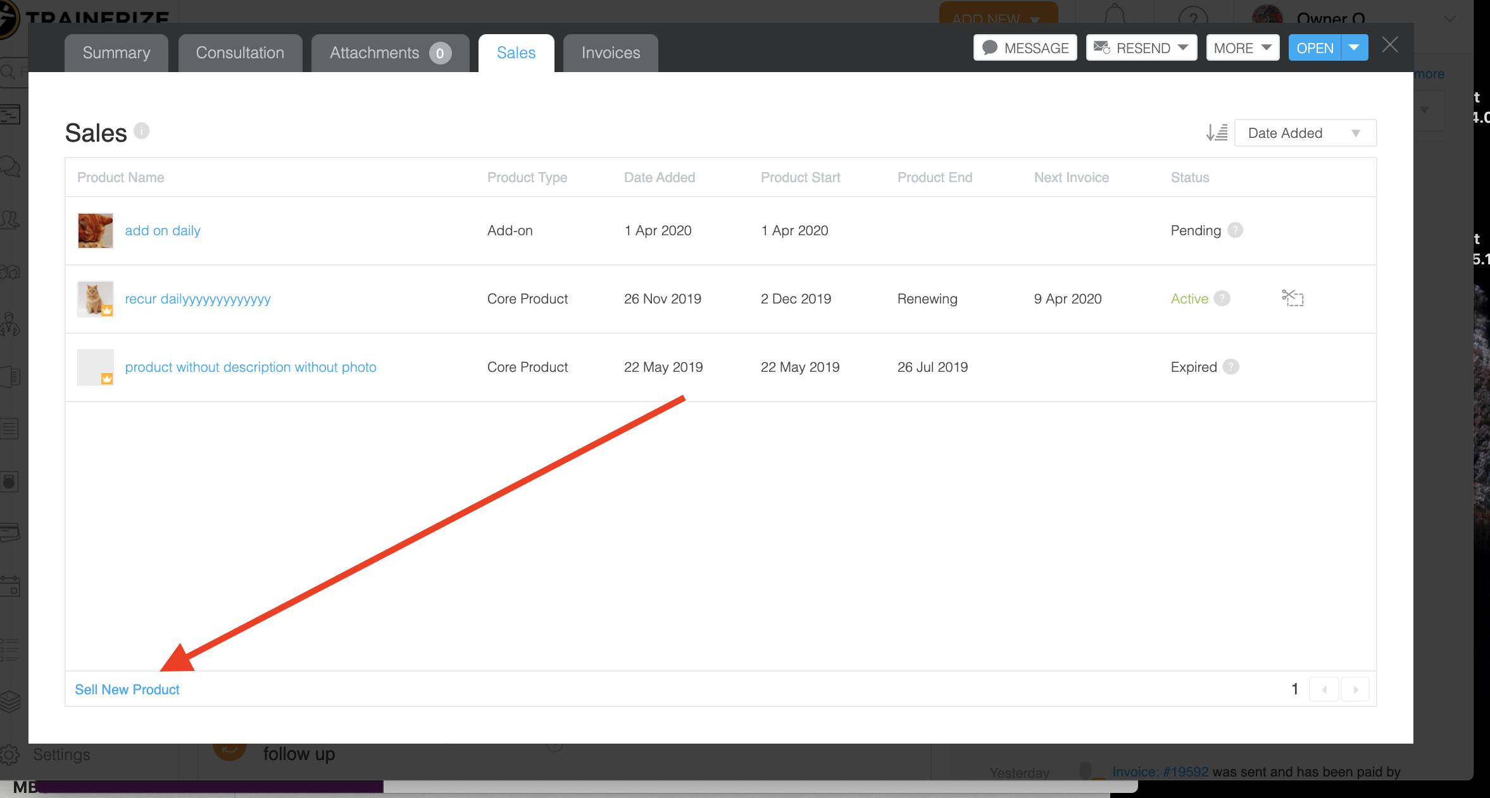Click the help icon next to Expired
This screenshot has height=798, width=1490.
(1231, 367)
